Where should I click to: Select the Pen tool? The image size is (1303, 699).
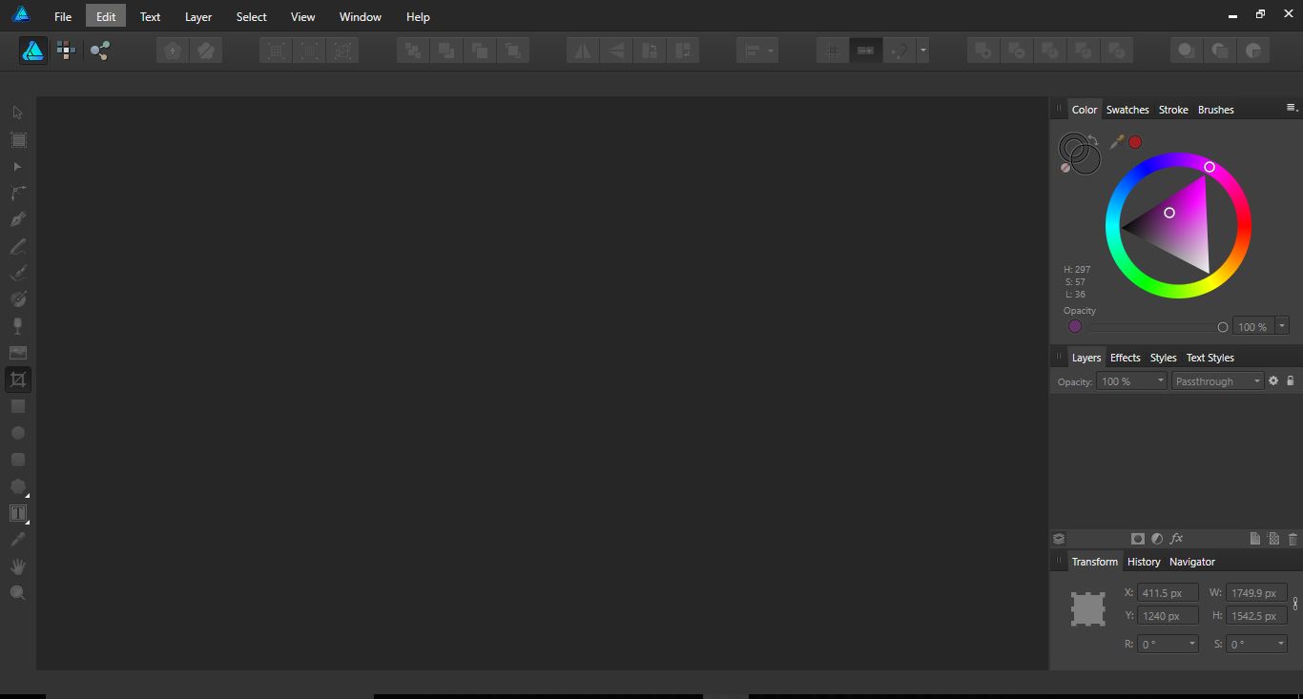click(x=17, y=218)
